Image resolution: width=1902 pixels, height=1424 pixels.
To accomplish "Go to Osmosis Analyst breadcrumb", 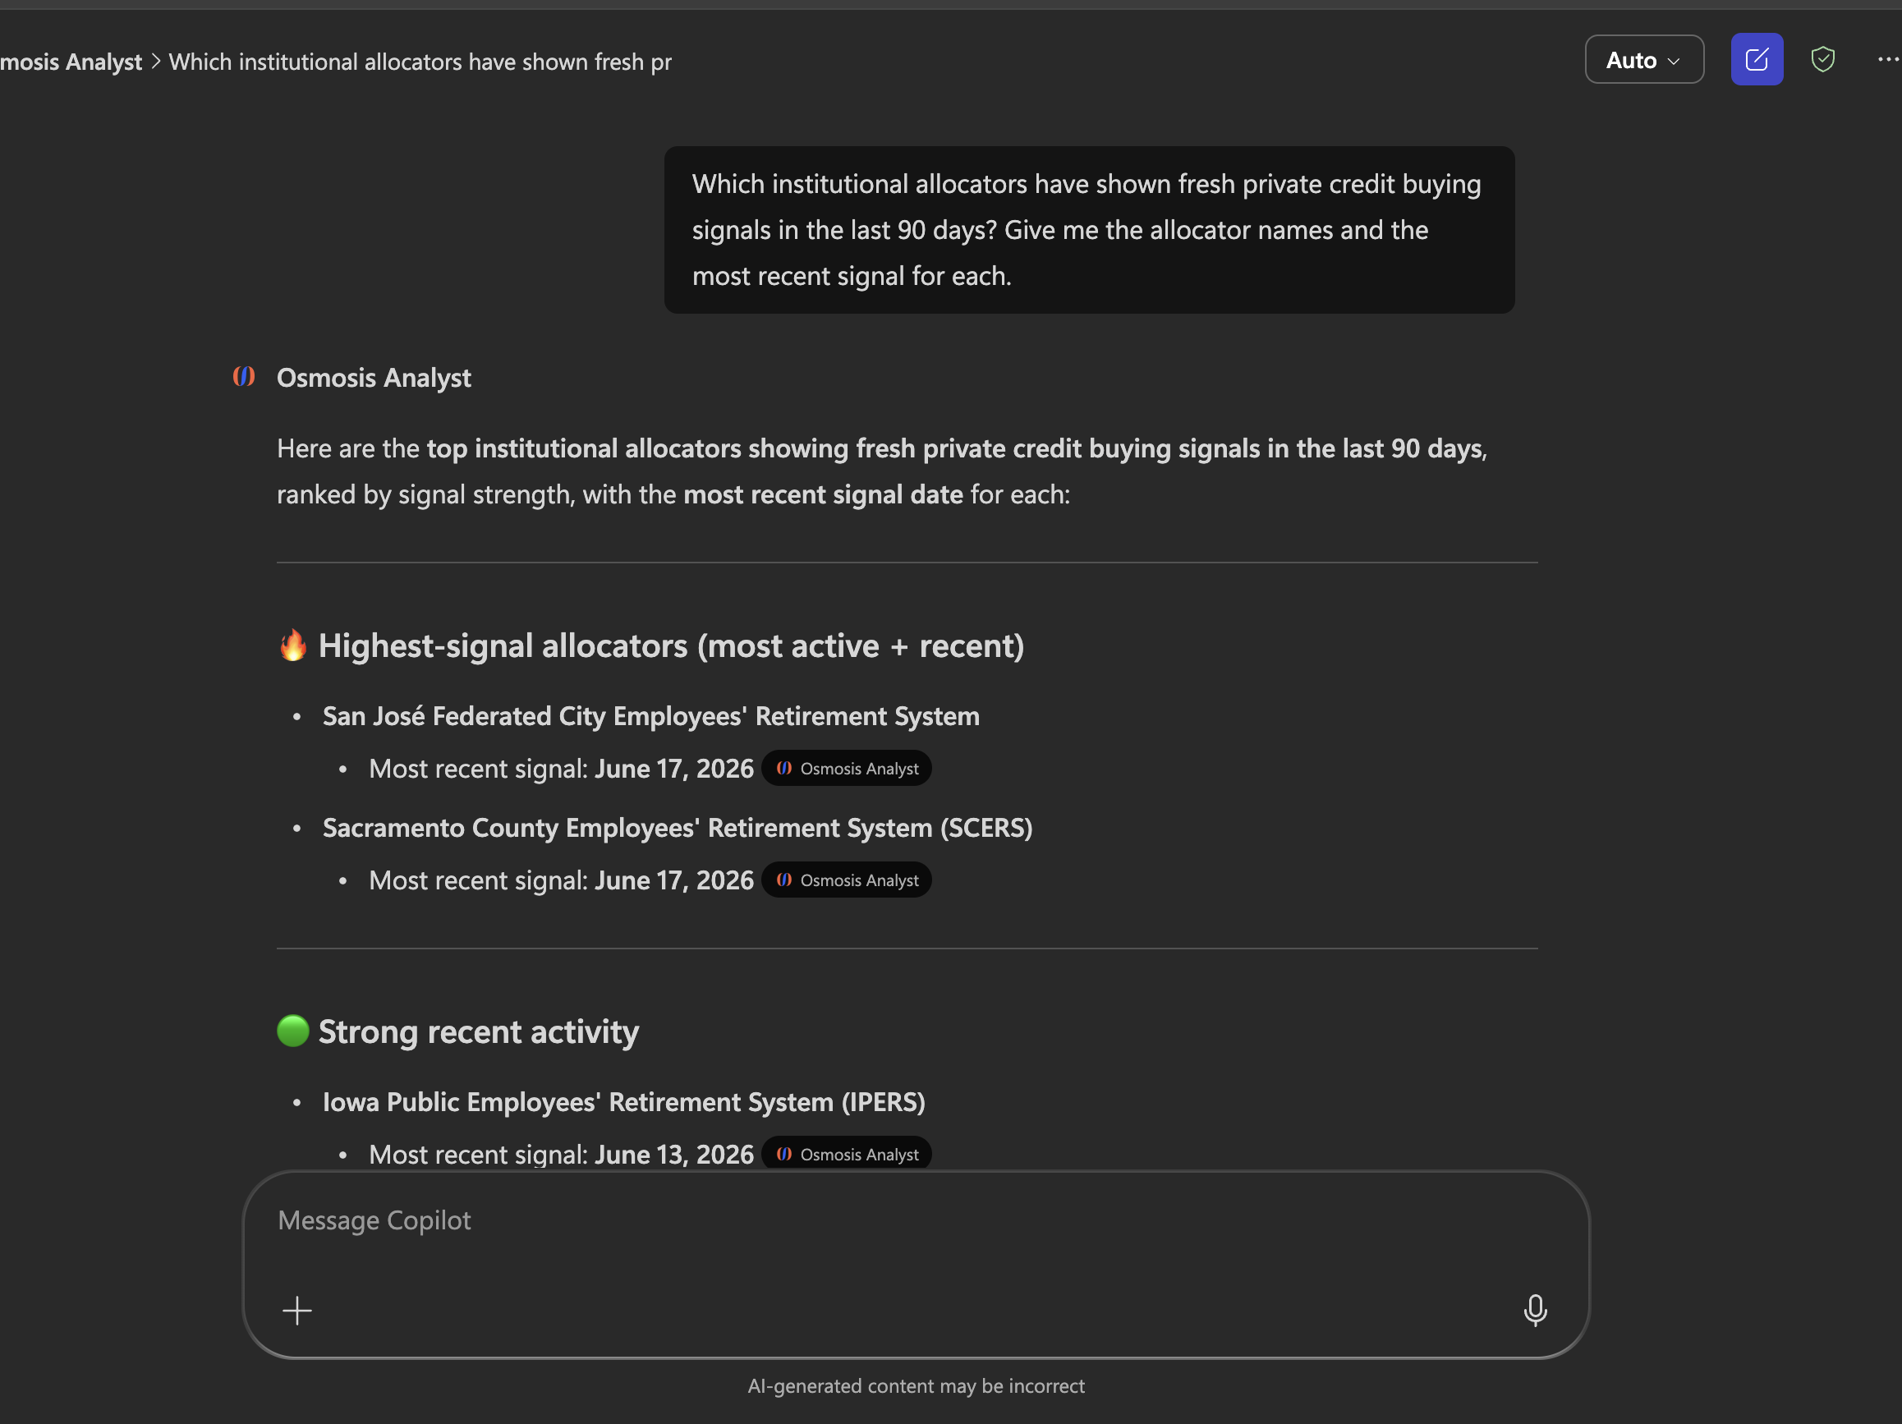I will click(71, 62).
